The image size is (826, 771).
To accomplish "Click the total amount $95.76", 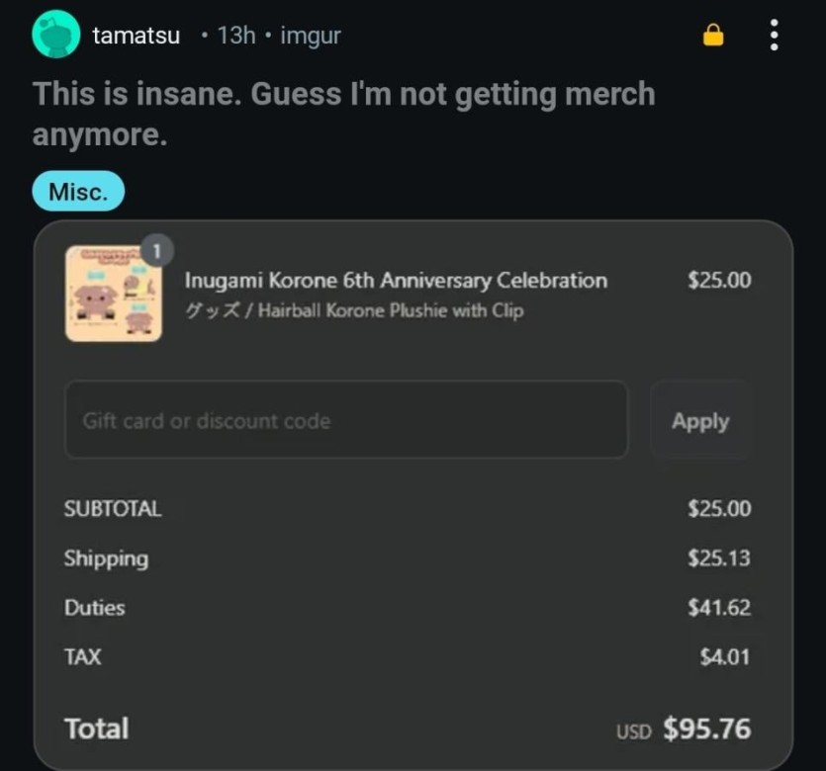I will click(706, 729).
